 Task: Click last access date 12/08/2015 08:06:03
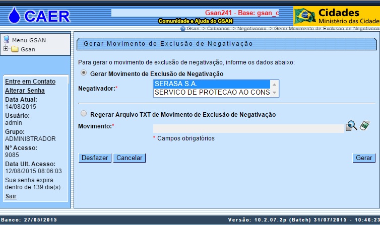pyautogui.click(x=33, y=171)
